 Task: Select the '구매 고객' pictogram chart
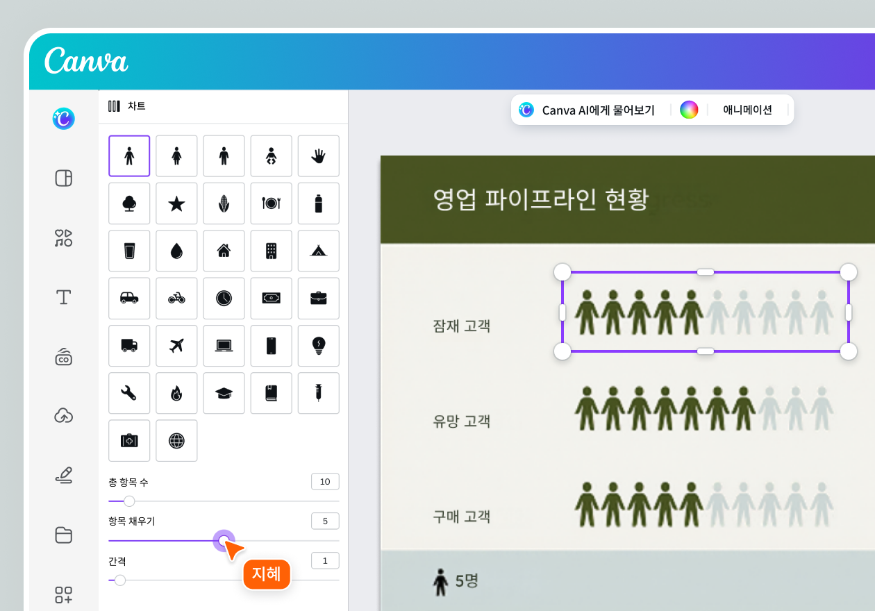click(704, 504)
